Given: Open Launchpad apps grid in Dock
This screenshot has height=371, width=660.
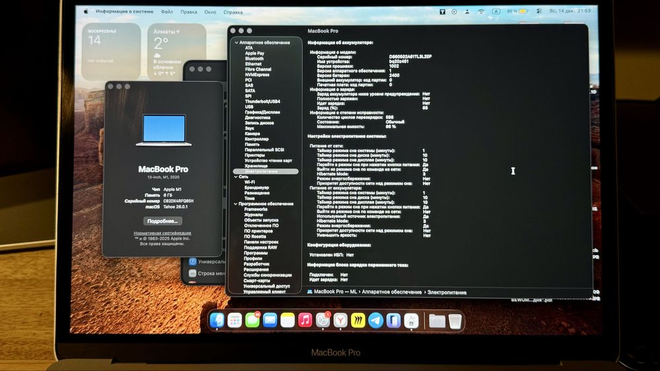Looking at the screenshot, I should 234,320.
